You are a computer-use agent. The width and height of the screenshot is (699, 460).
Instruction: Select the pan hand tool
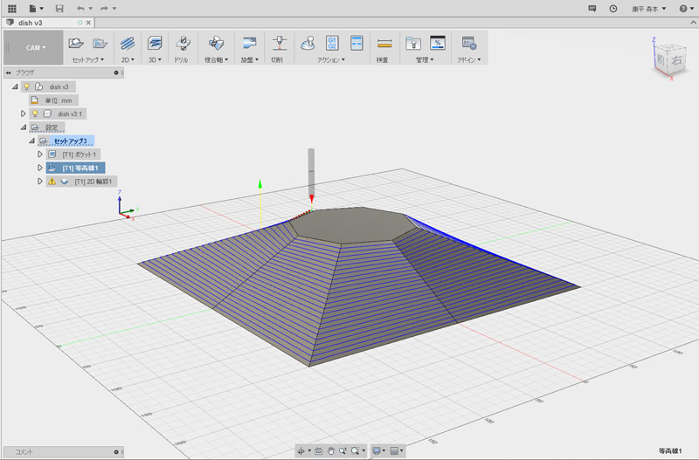331,451
